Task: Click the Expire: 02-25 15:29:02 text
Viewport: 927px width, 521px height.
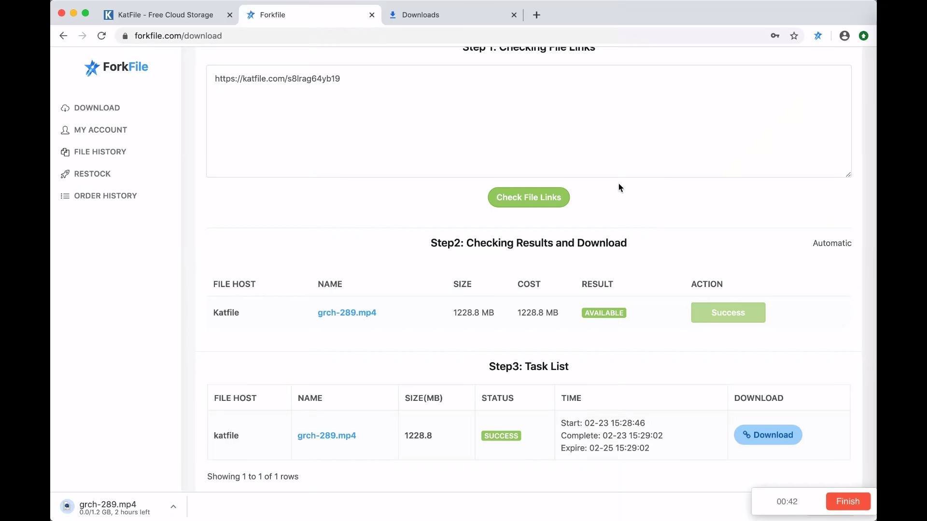Action: tap(605, 448)
